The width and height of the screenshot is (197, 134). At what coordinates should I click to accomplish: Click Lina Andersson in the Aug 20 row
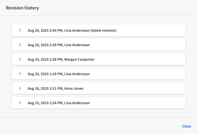(77, 74)
